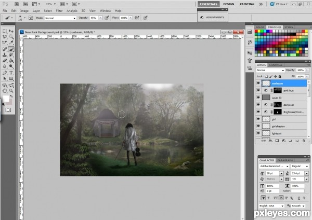Open the Image menu
Image resolution: width=312 pixels, height=220 pixels.
[x=24, y=11]
